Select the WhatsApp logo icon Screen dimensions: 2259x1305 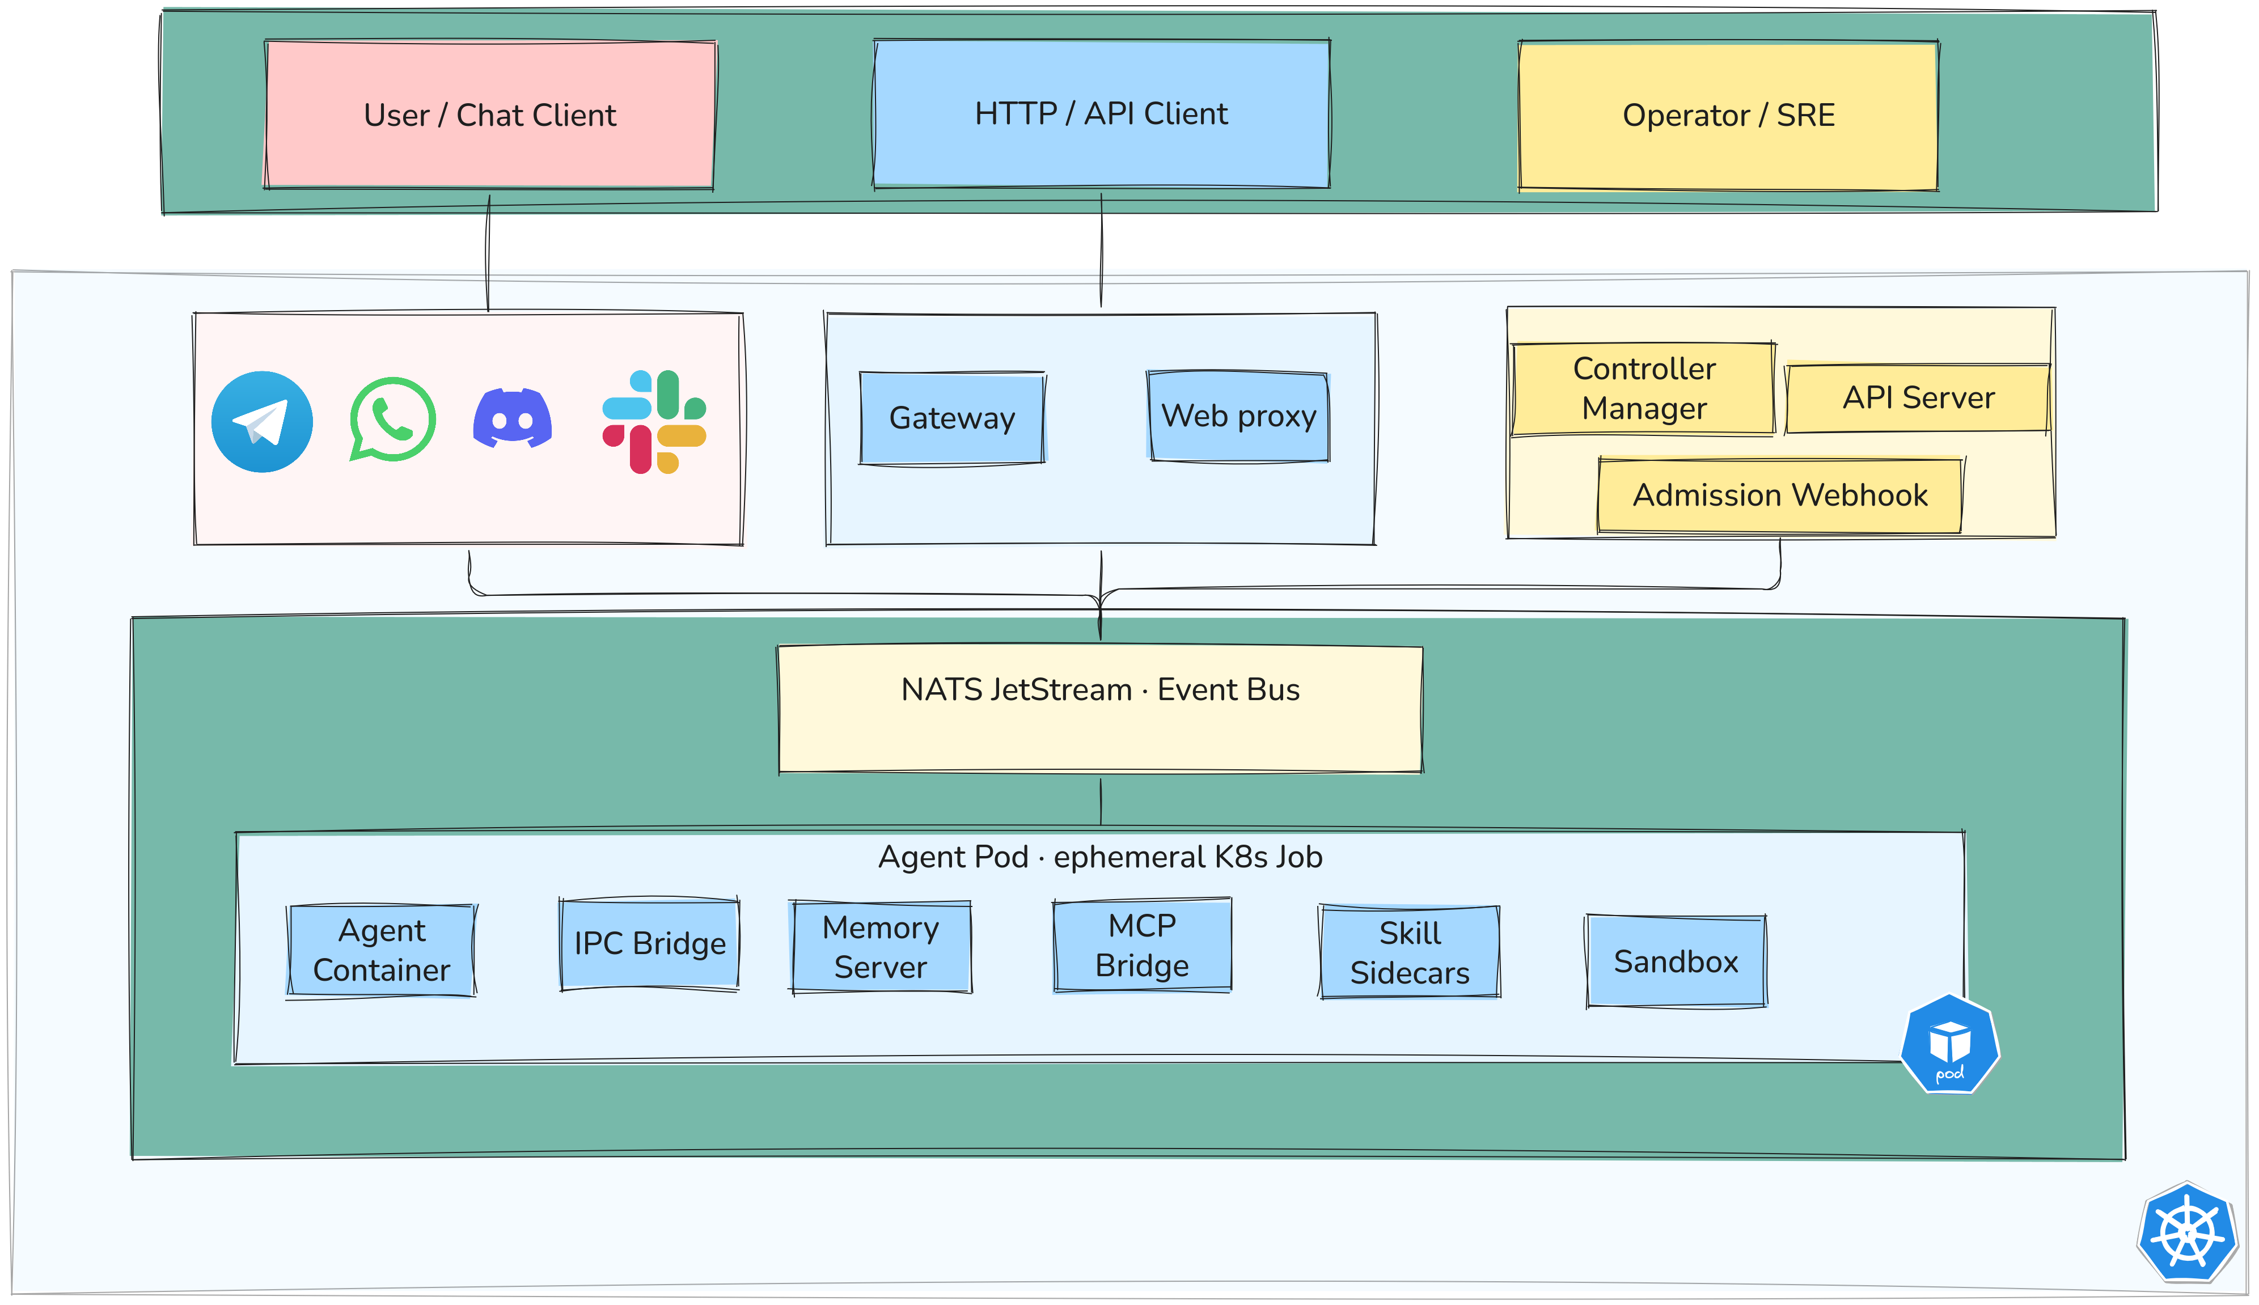(x=392, y=418)
